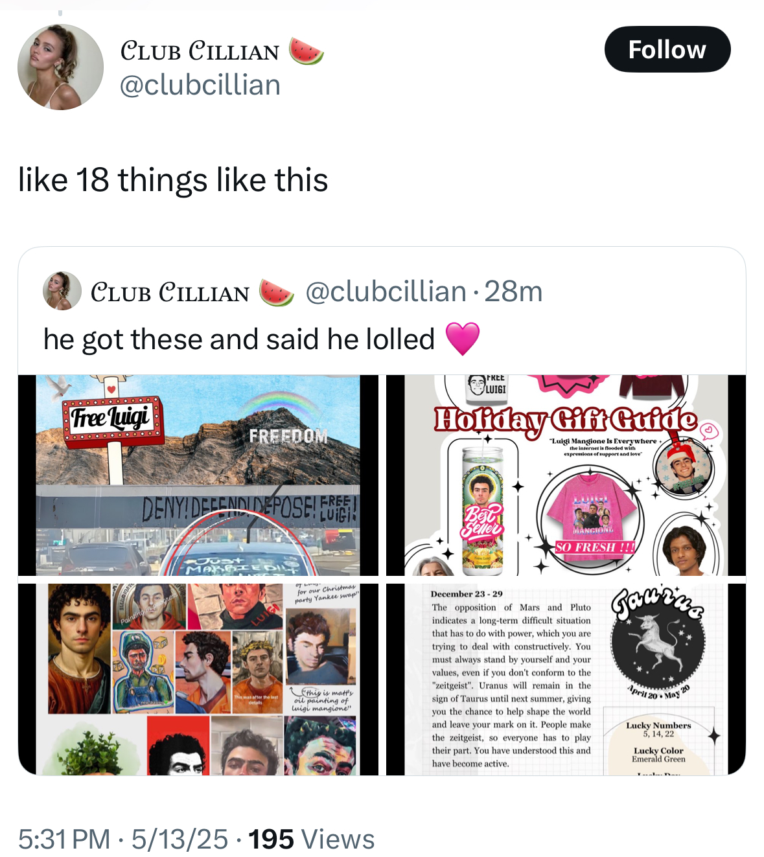Click the quoted watermelon emoji icon

(x=277, y=292)
